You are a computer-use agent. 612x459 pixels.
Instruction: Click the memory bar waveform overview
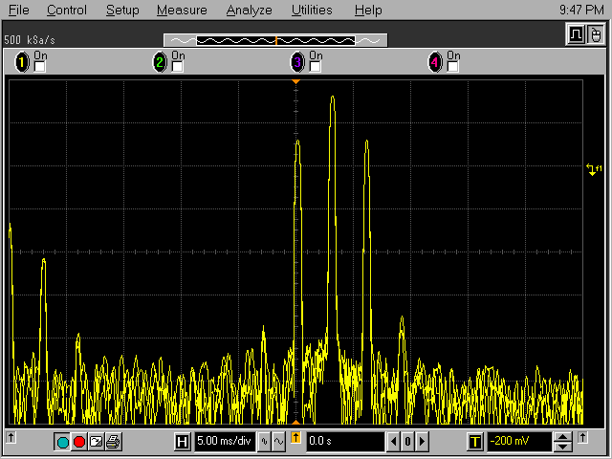click(275, 40)
